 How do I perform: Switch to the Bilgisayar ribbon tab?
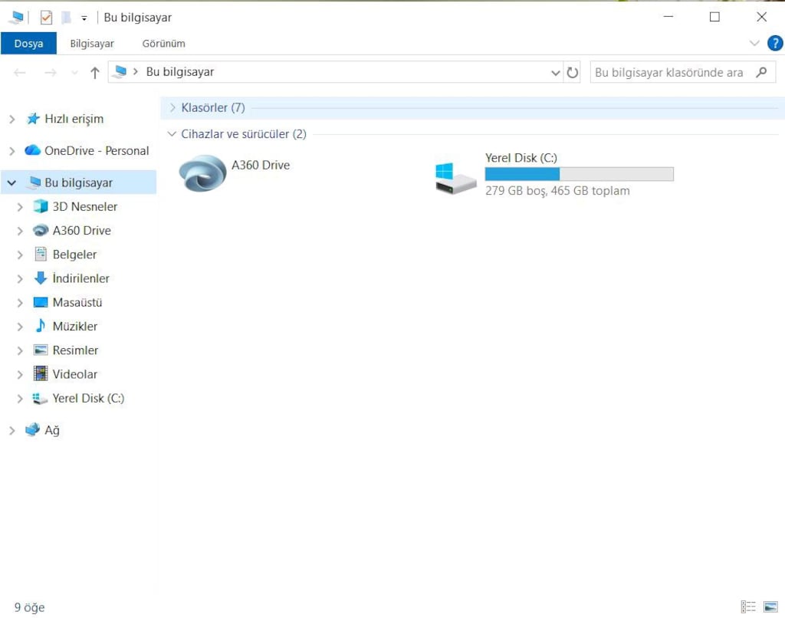92,44
